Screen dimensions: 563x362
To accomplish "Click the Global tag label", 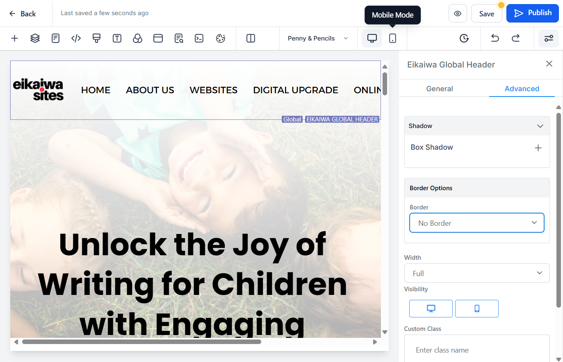I will [x=292, y=119].
